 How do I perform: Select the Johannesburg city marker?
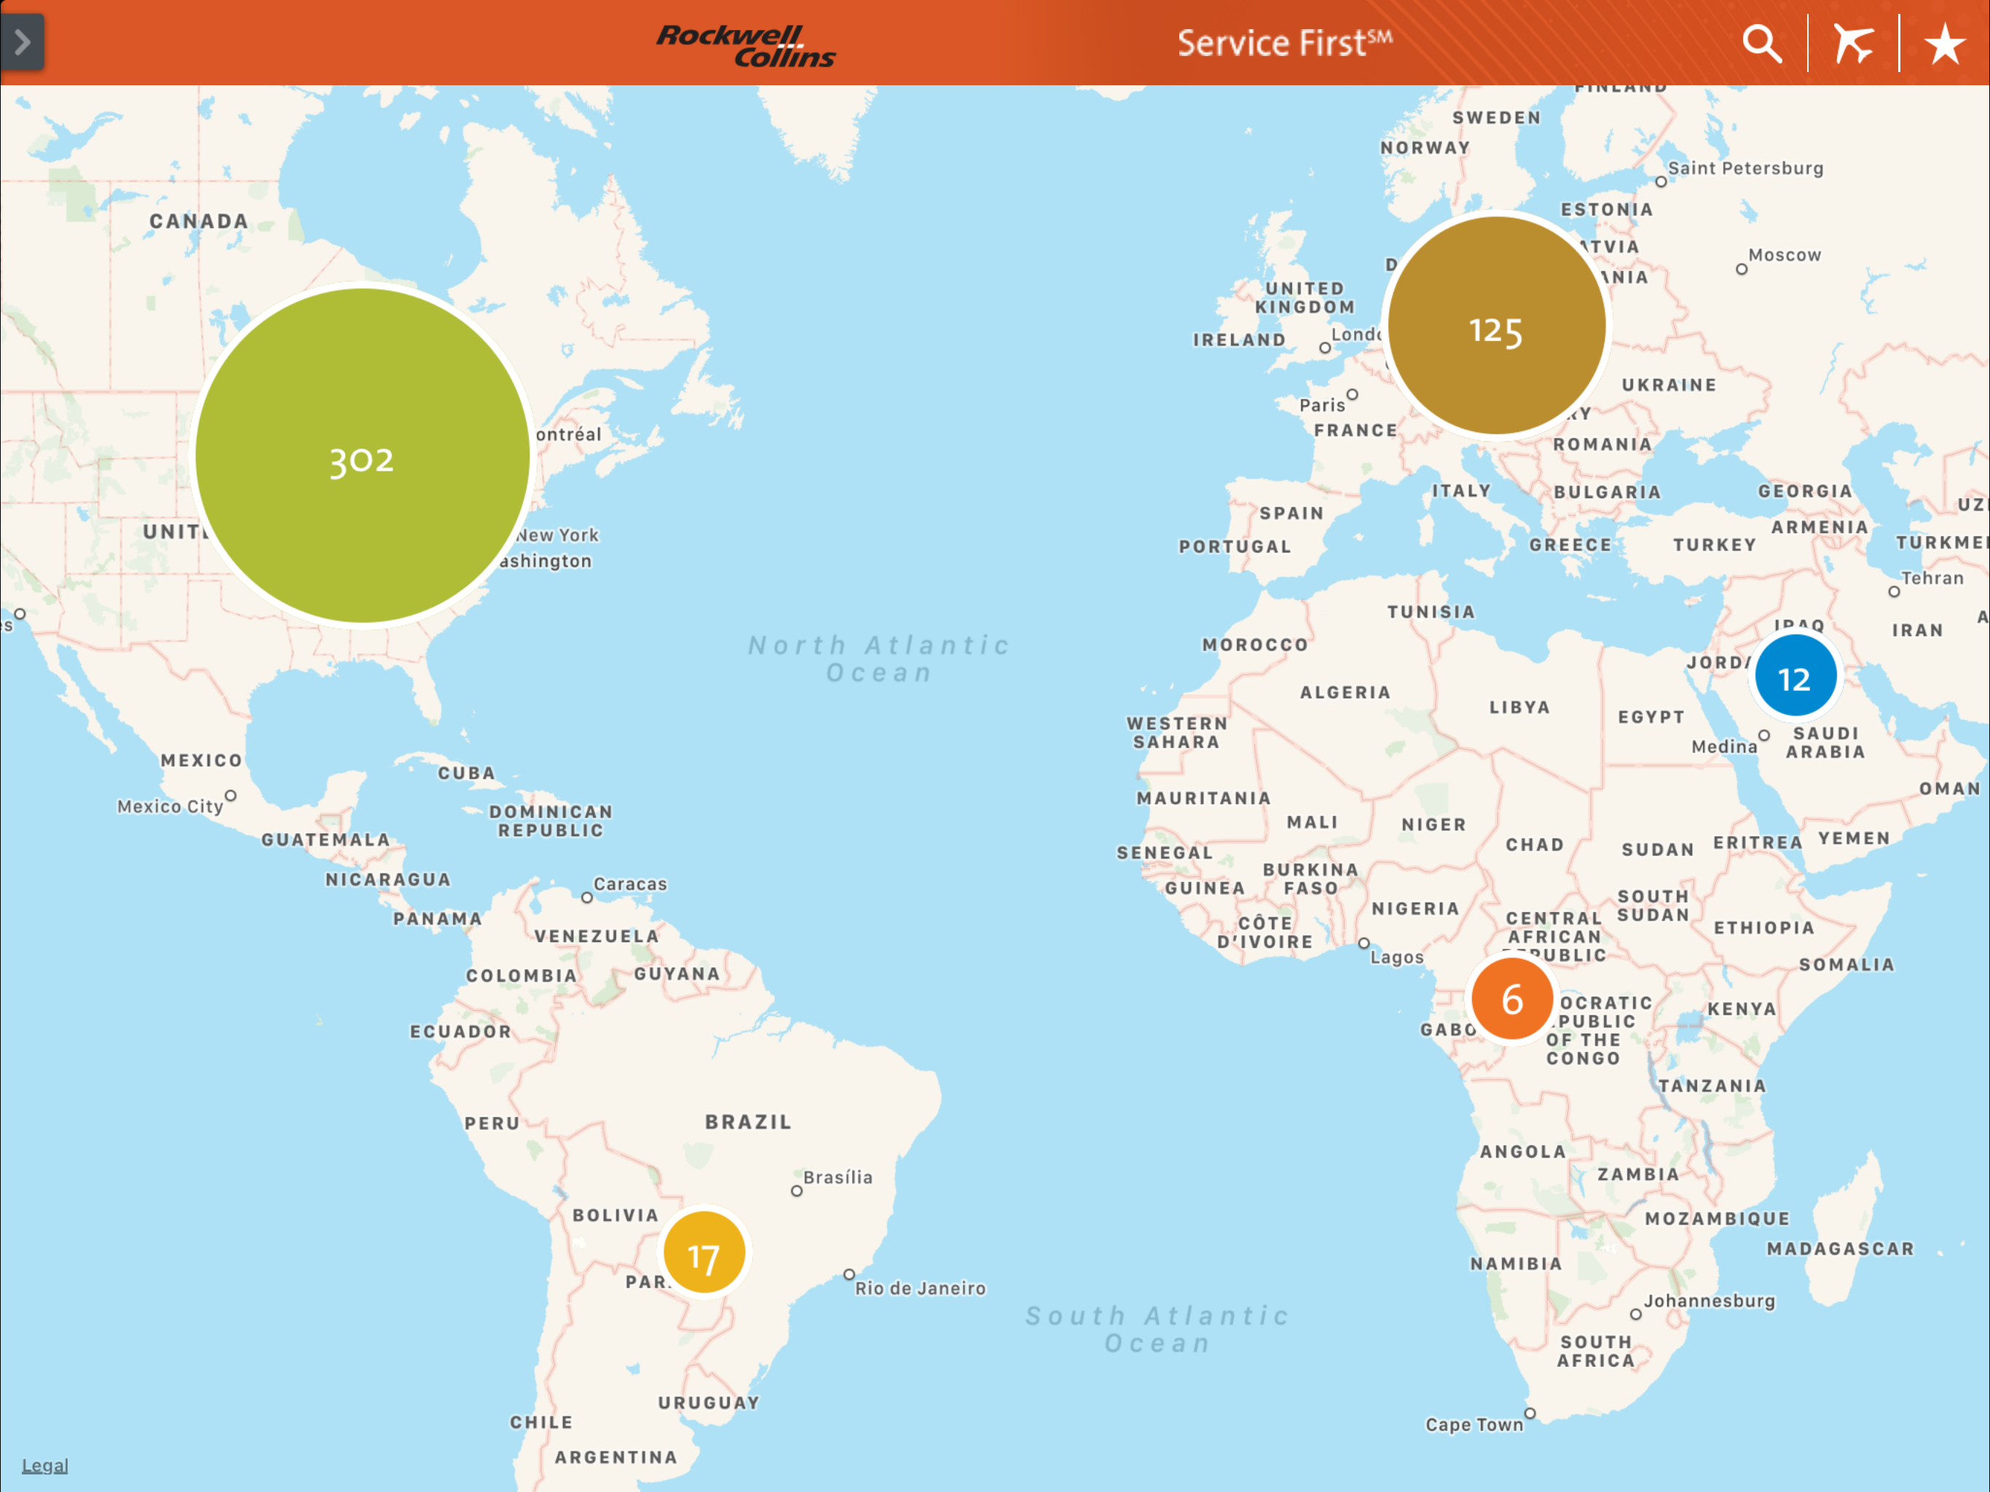[1635, 1314]
